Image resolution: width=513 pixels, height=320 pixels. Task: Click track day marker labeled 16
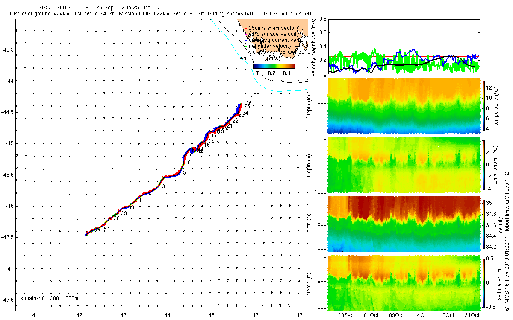(212, 141)
